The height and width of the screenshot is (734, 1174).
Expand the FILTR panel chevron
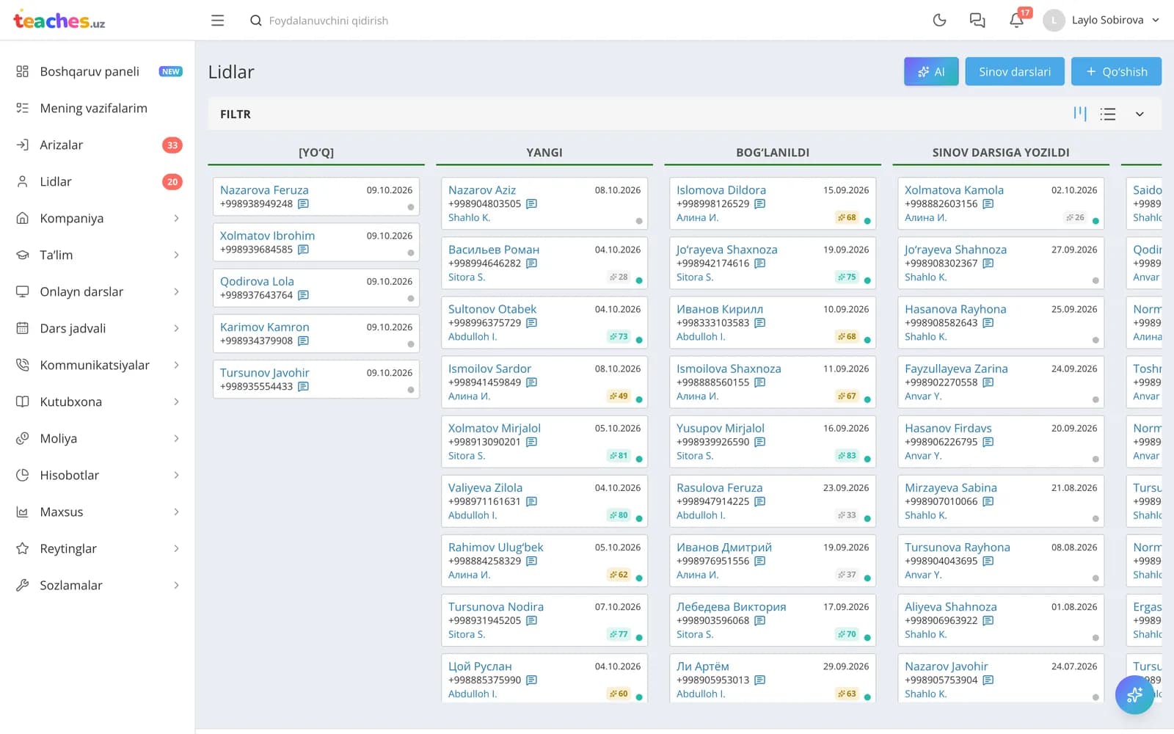click(1140, 115)
